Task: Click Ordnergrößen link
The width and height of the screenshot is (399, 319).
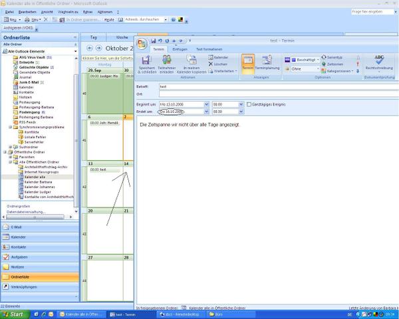Action: click(x=19, y=206)
